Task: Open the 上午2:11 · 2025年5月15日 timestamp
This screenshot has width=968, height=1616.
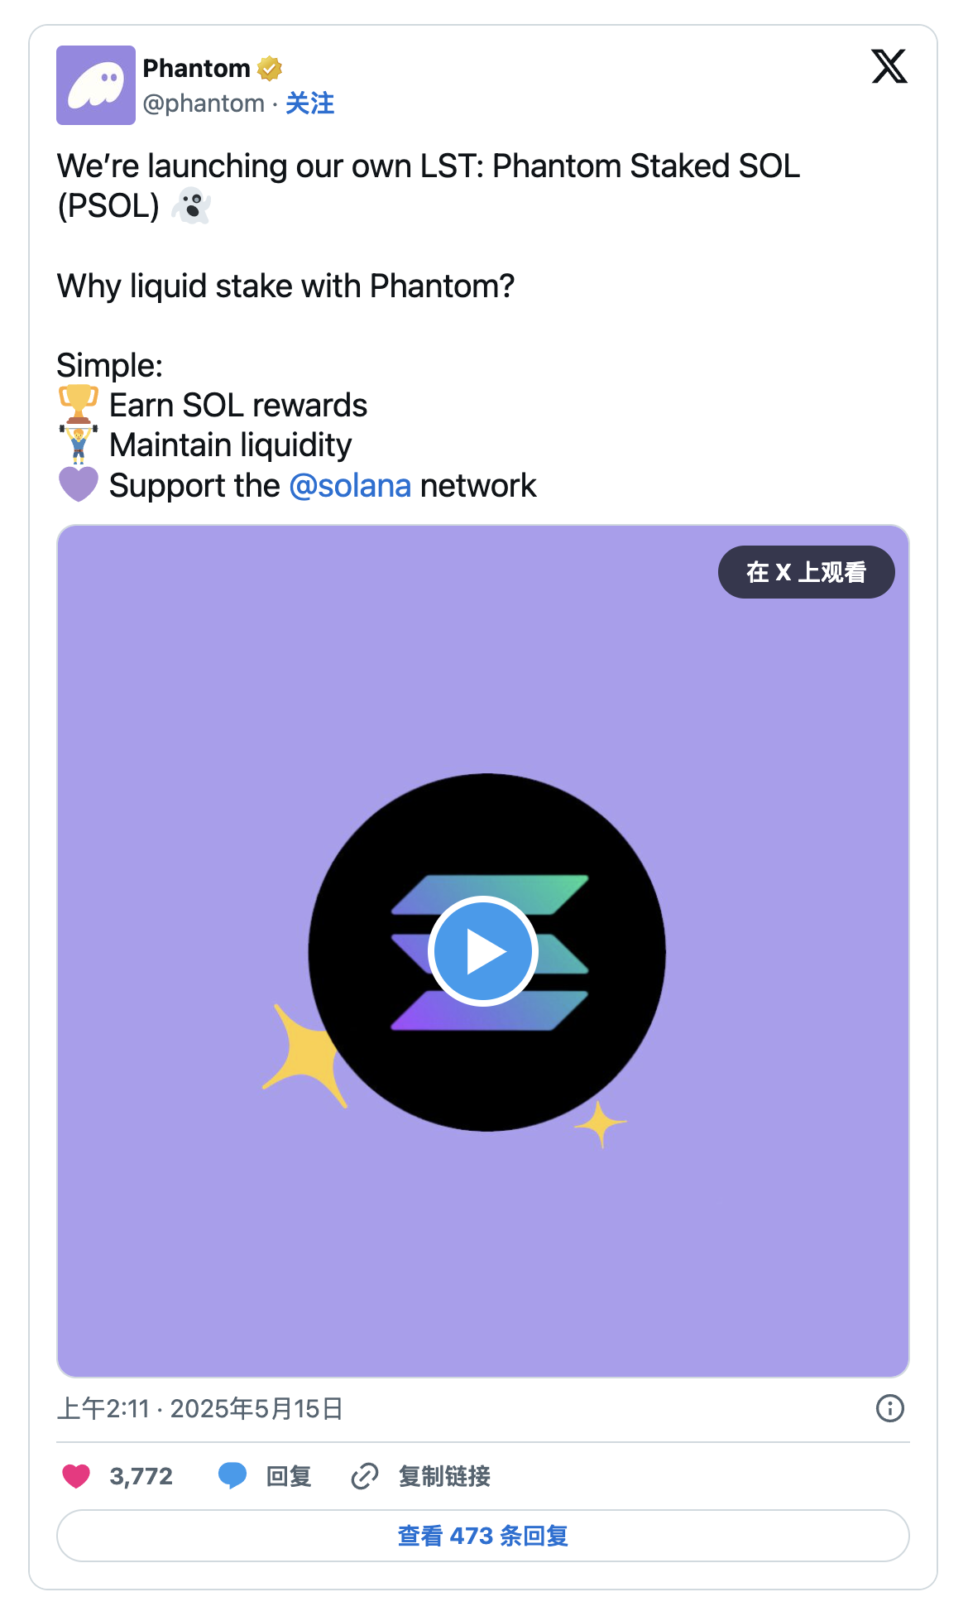Action: (x=199, y=1408)
